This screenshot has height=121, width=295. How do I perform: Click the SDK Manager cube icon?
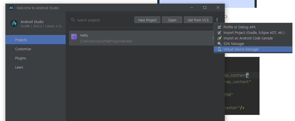coord(219,44)
